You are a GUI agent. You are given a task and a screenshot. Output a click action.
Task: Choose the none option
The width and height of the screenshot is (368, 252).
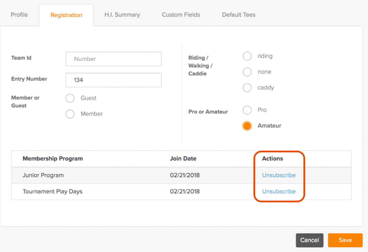pyautogui.click(x=247, y=72)
